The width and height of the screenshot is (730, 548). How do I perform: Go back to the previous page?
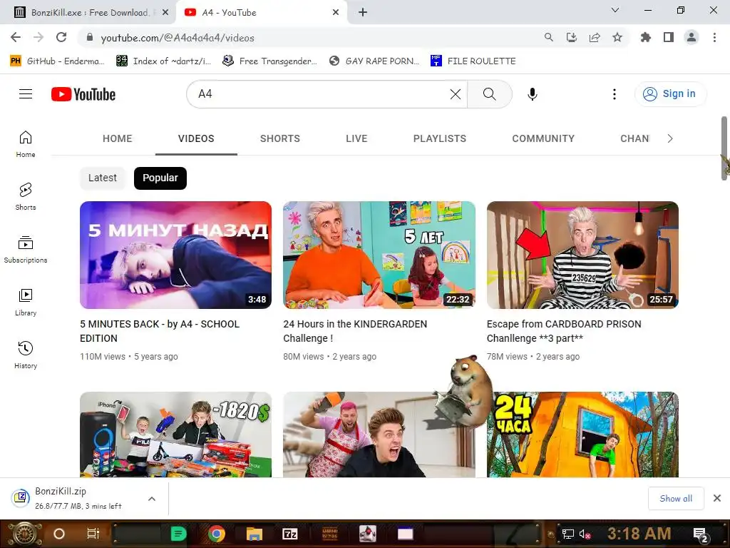point(16,38)
